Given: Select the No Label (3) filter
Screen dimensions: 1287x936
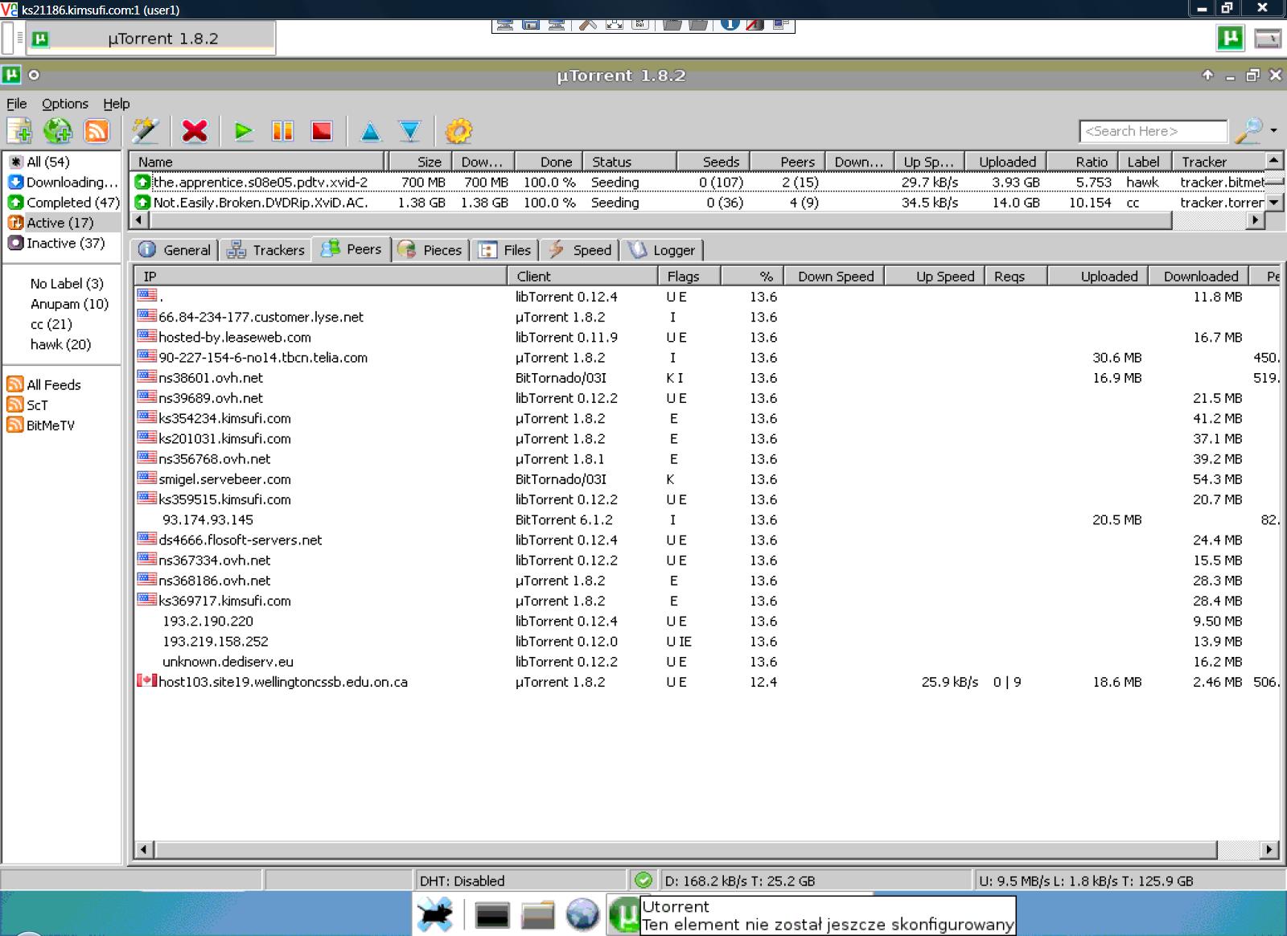Looking at the screenshot, I should coord(67,283).
